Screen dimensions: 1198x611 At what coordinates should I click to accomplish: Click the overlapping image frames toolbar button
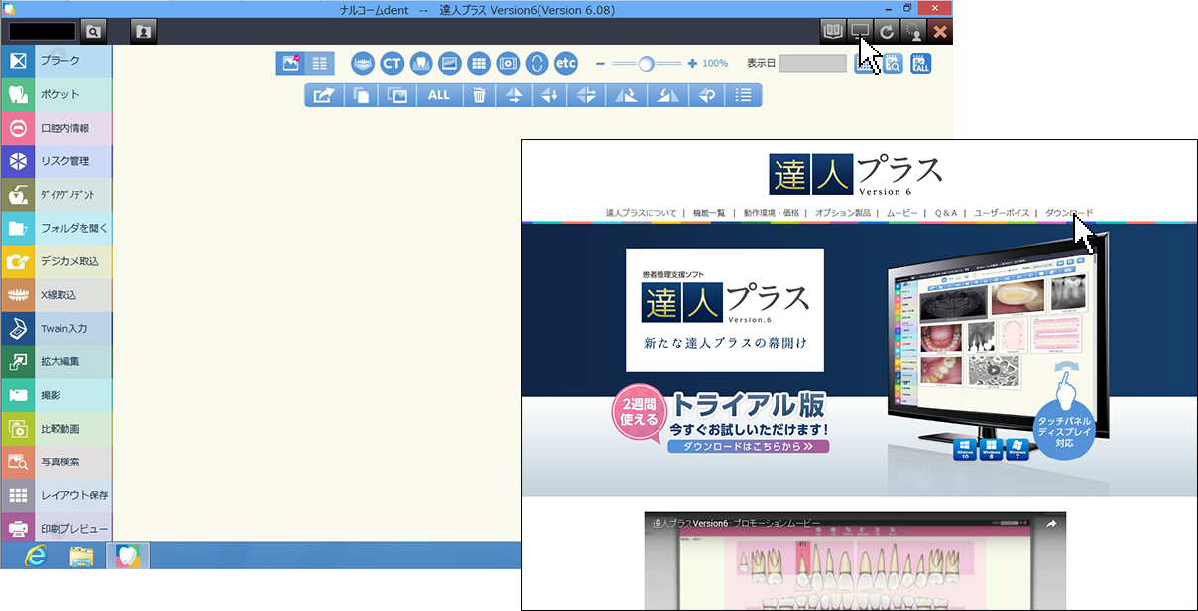pyautogui.click(x=399, y=95)
